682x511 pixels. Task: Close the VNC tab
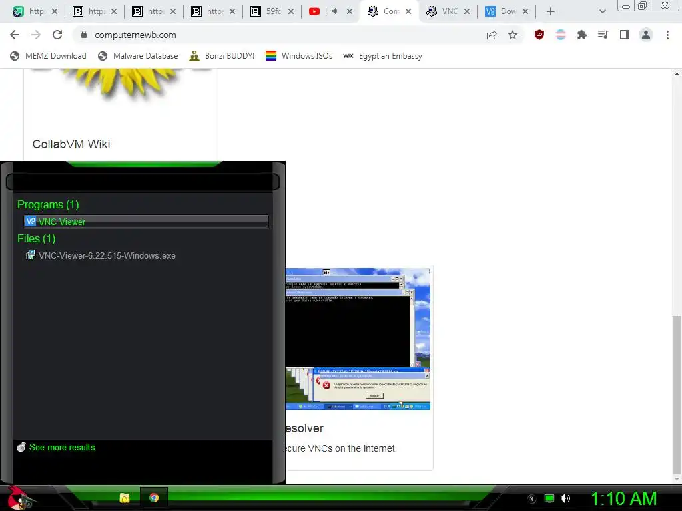pos(467,11)
